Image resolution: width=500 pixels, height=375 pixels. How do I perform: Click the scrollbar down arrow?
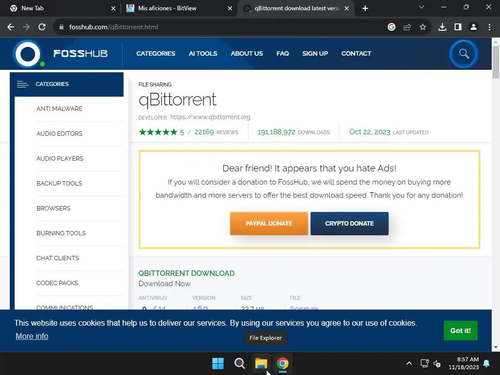pos(496,347)
